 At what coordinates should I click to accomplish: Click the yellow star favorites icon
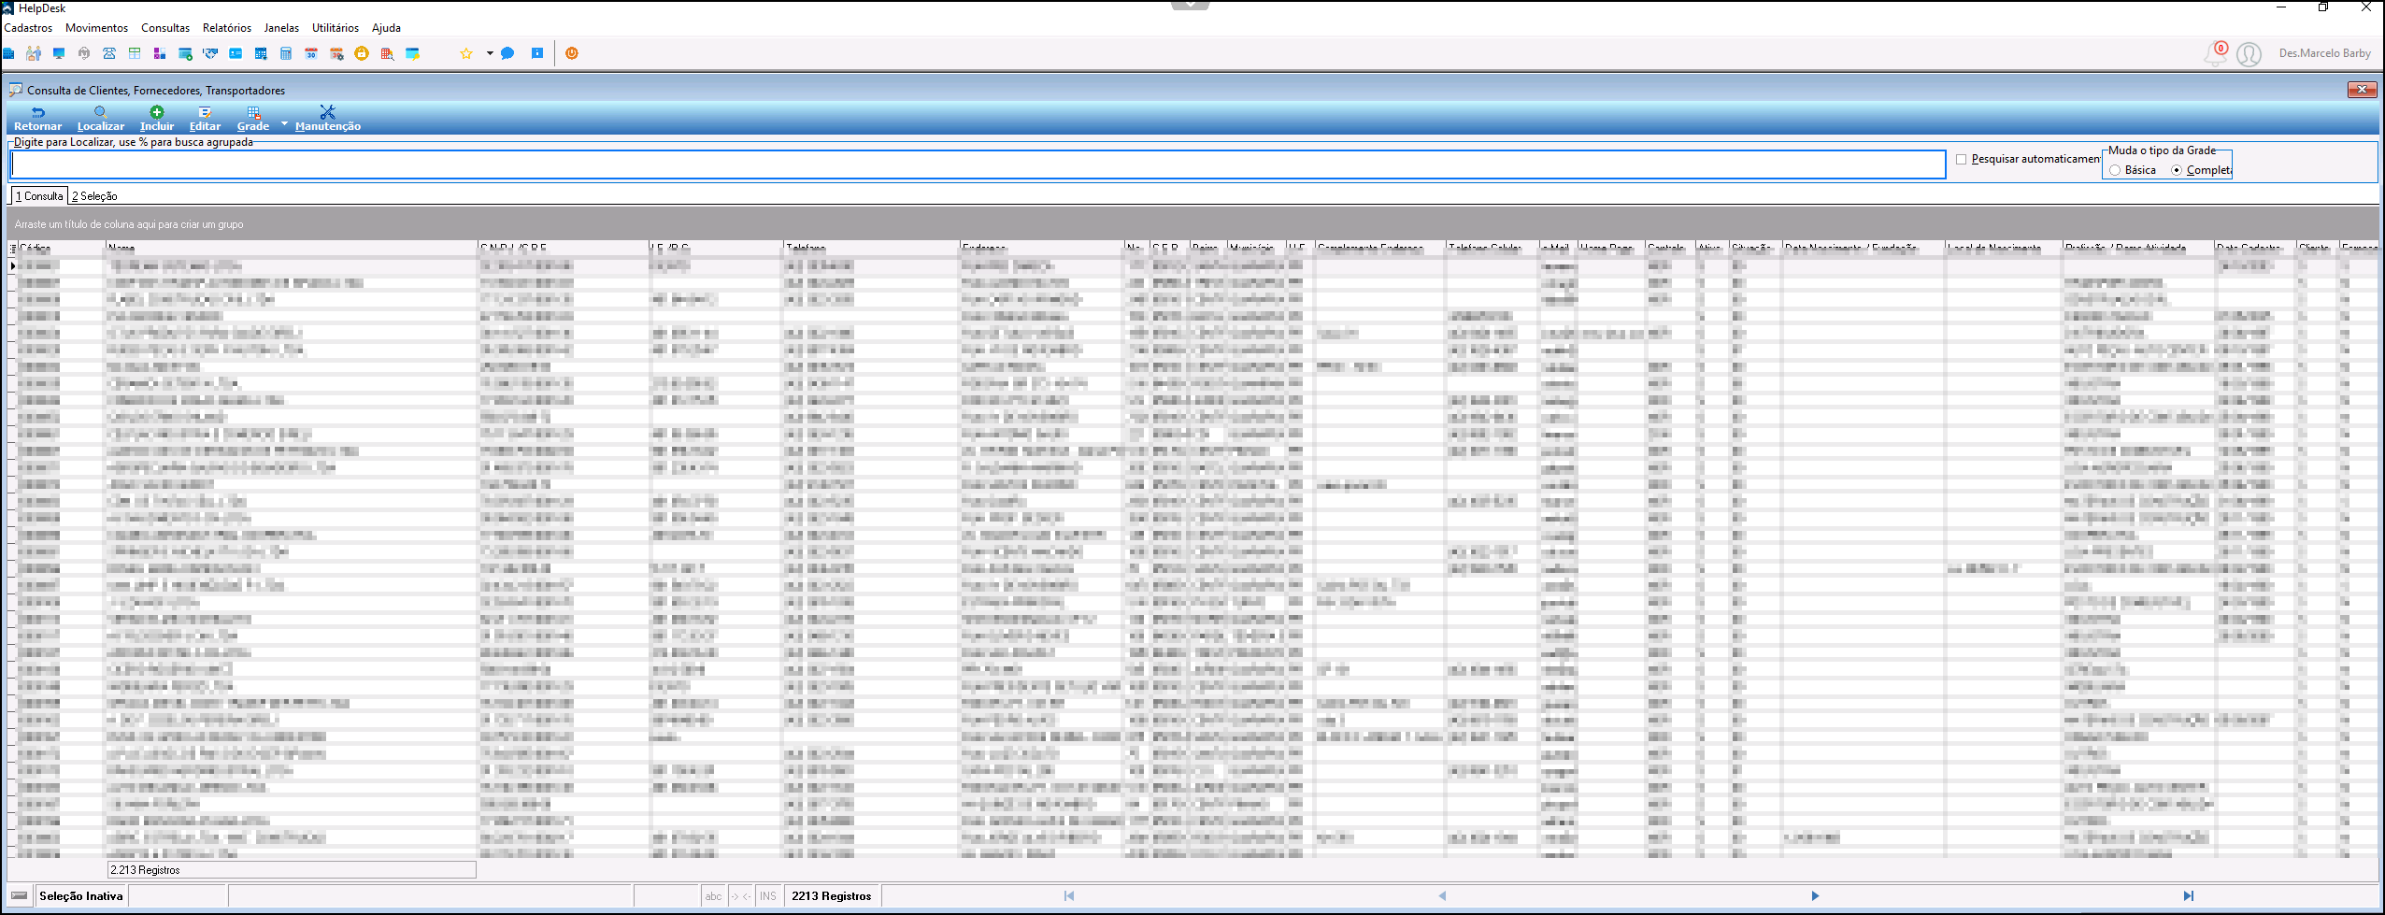click(x=466, y=53)
